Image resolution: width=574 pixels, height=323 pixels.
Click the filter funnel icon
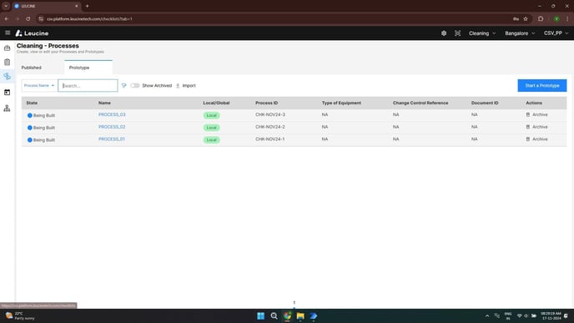click(x=123, y=86)
